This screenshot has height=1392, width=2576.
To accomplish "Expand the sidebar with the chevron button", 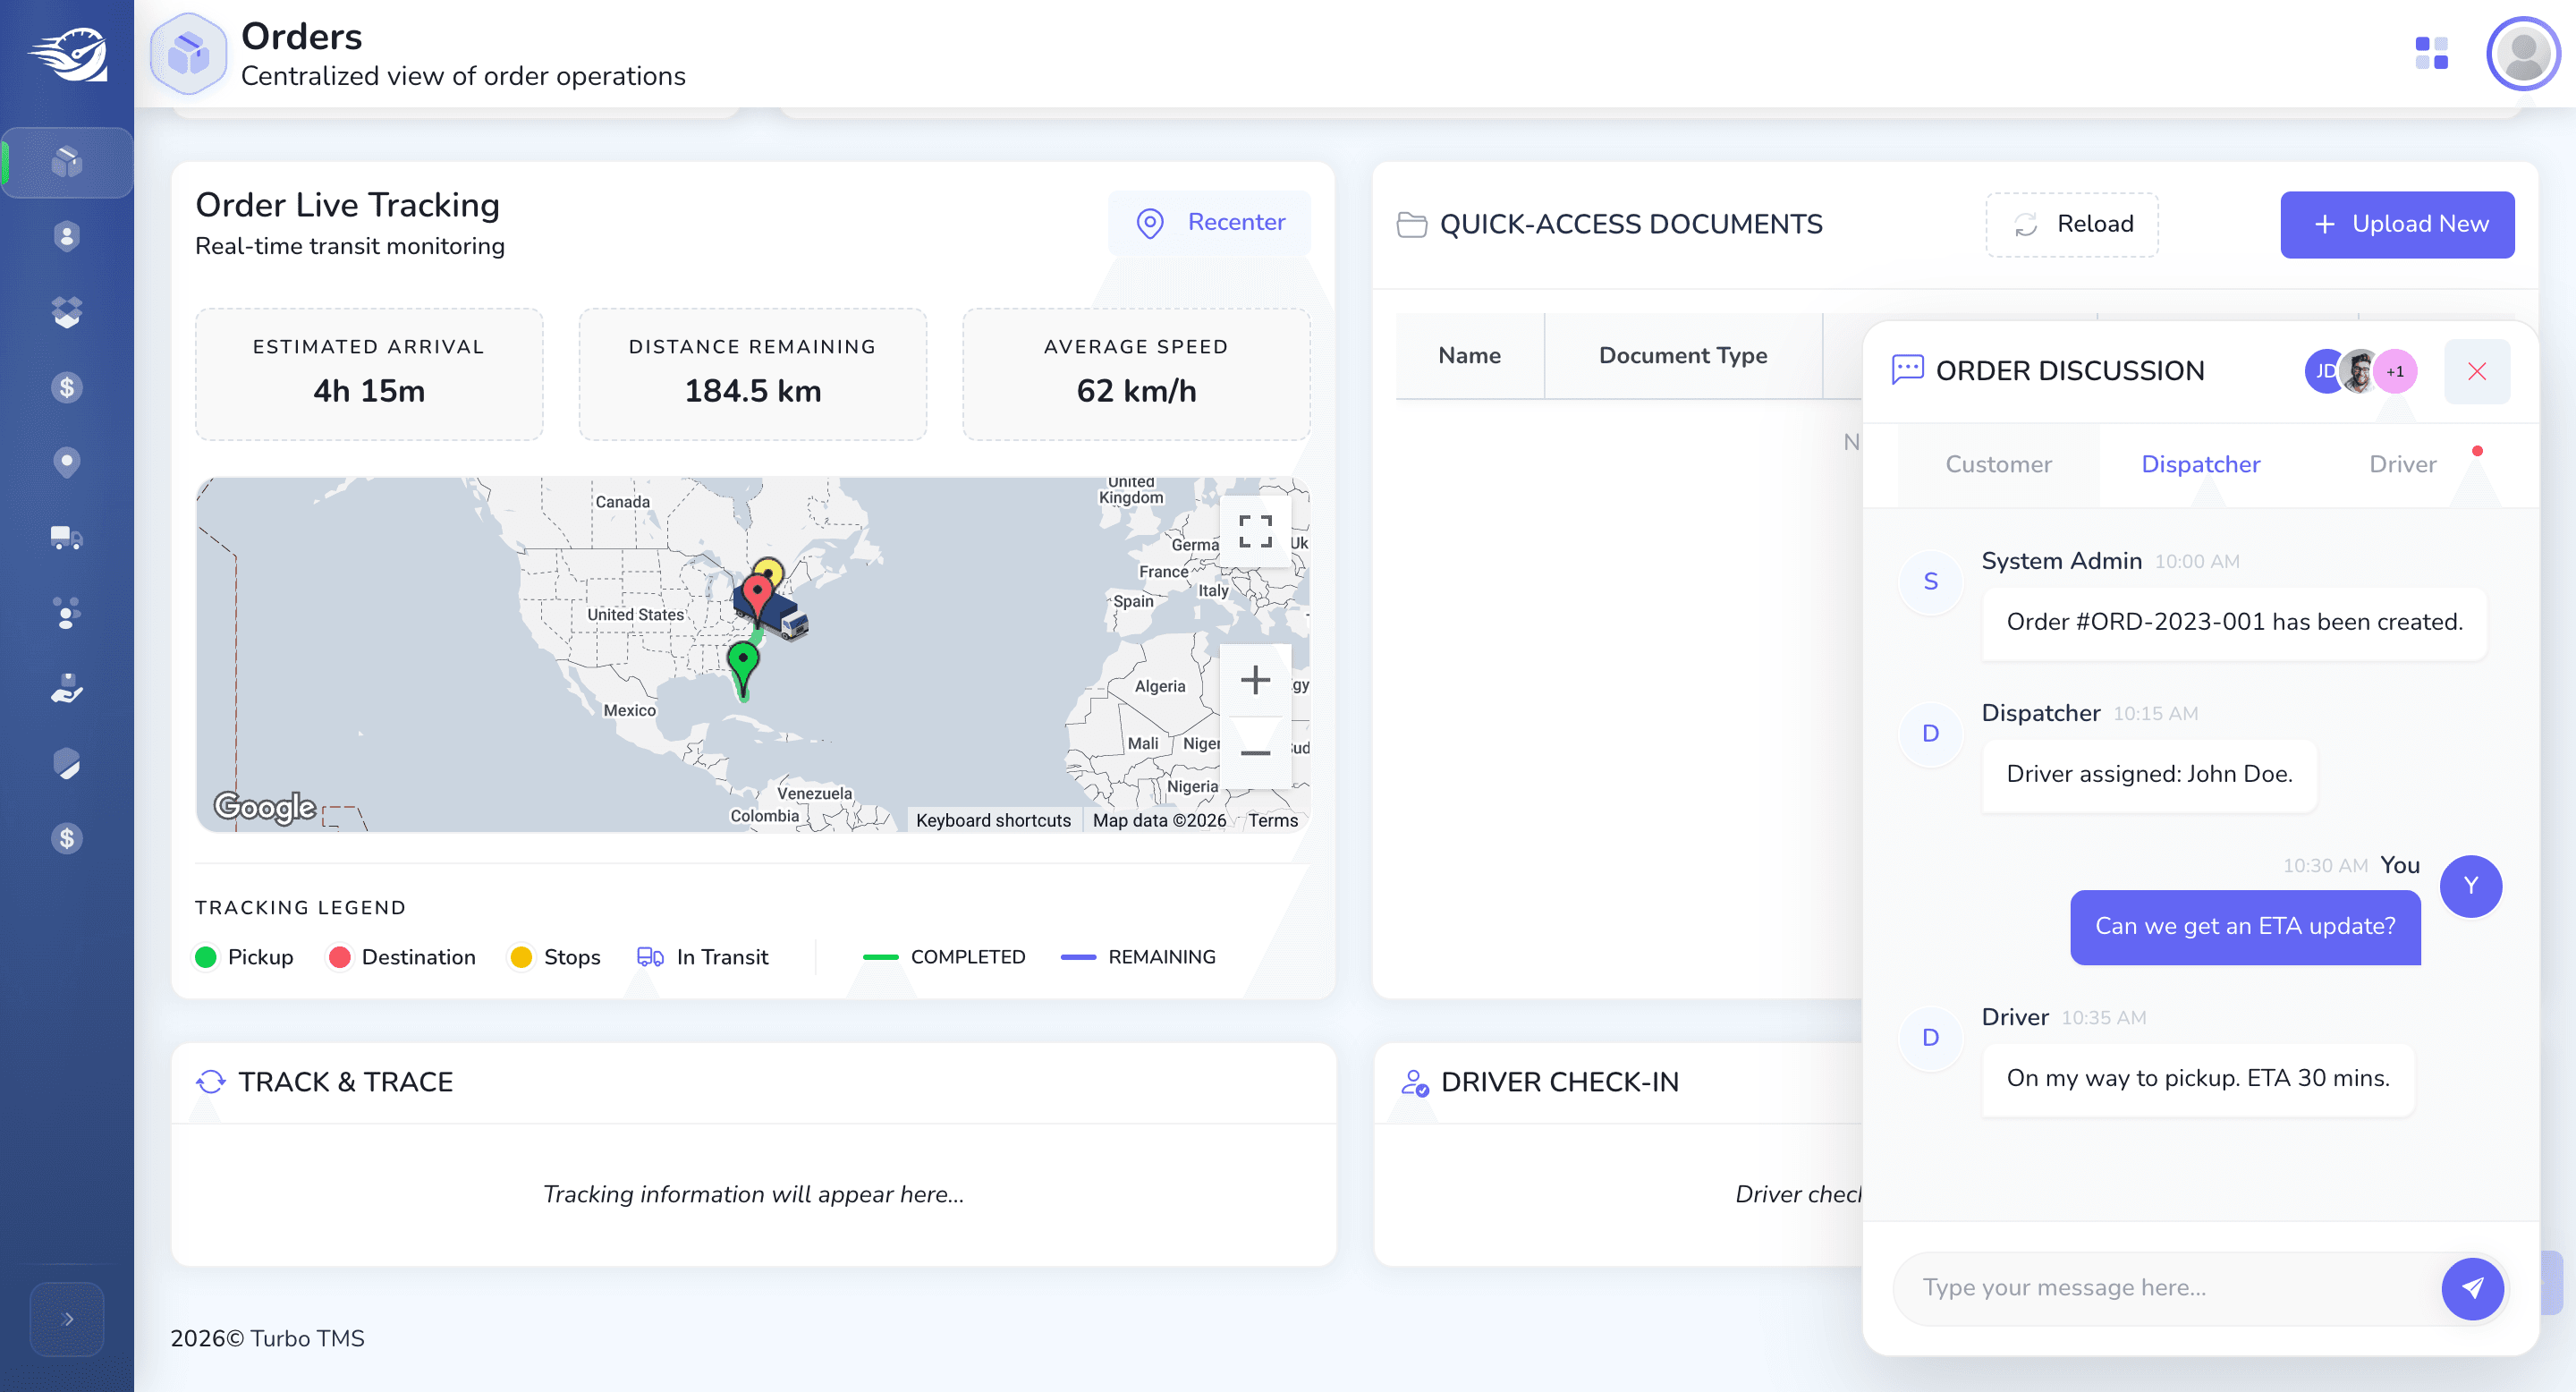I will (x=67, y=1319).
